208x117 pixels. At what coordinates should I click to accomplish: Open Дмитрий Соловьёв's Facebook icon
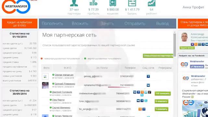click(138, 92)
